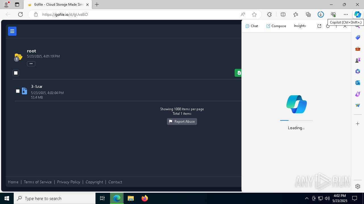
Task: Switch to the Copilot Compose tab
Action: [x=276, y=26]
